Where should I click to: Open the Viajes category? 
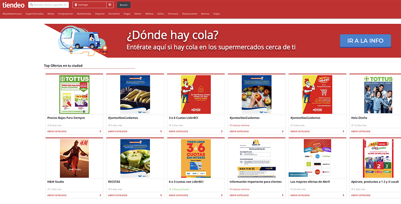pyautogui.click(x=217, y=14)
